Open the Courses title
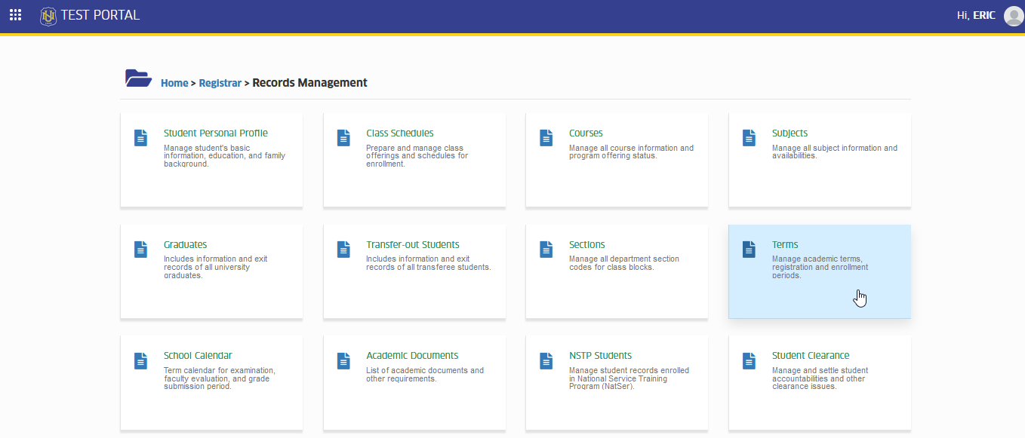The height and width of the screenshot is (438, 1025). (586, 133)
